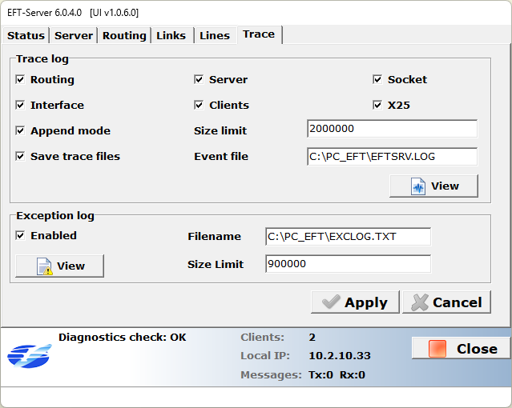Click the Messages 'Tx:0 Rx:0' value
512x408 pixels.
(x=337, y=375)
